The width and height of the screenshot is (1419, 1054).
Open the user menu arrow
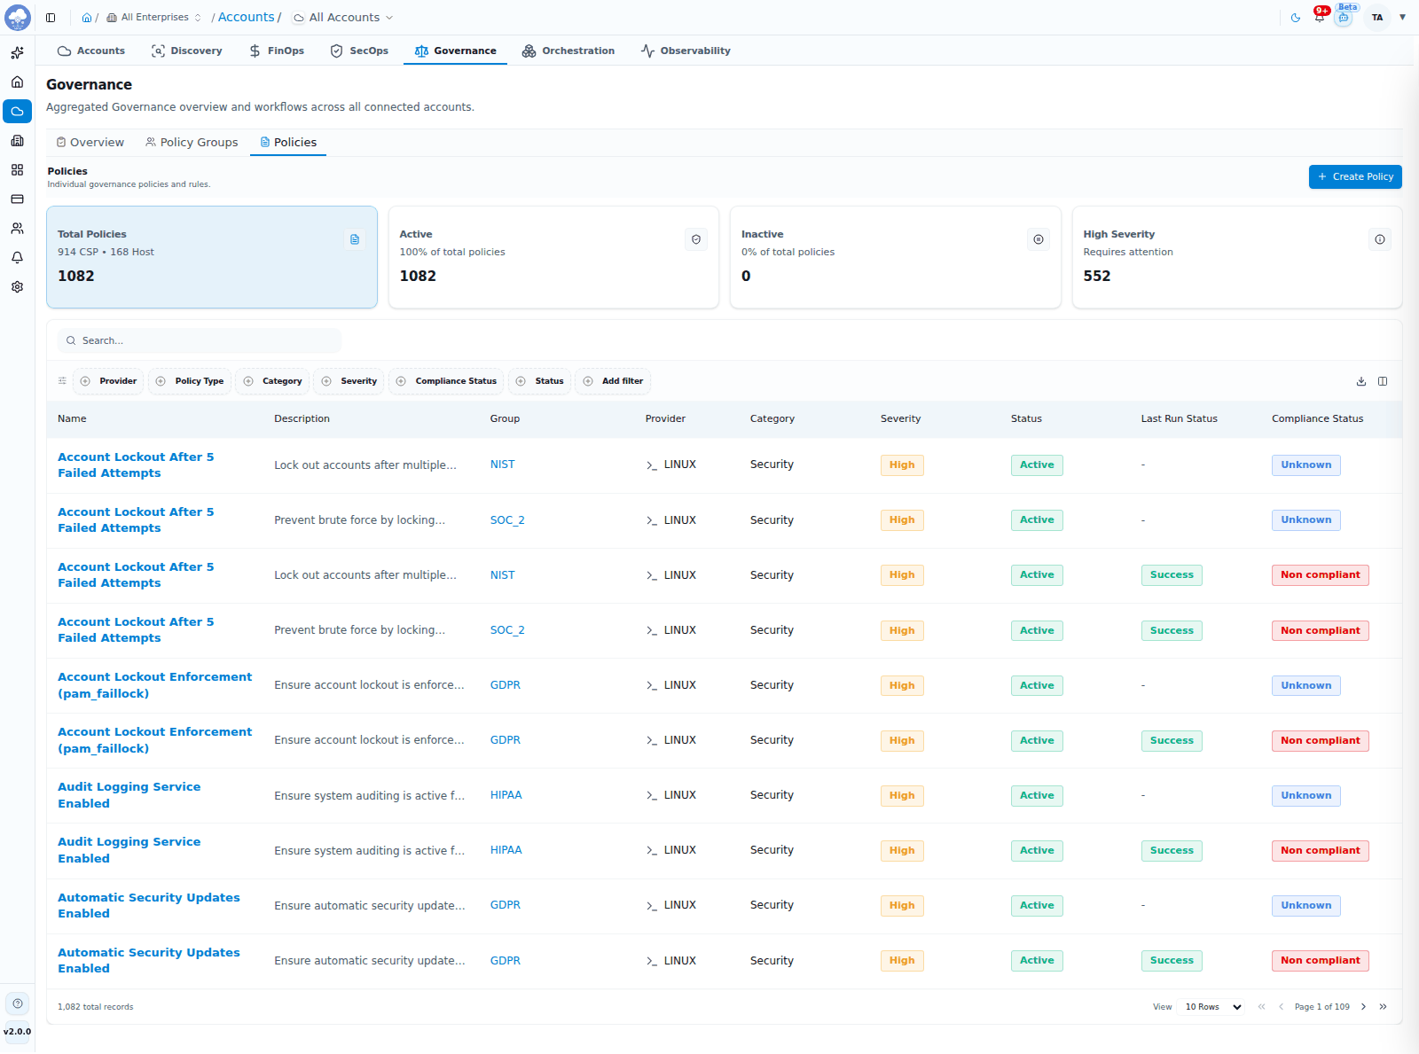pyautogui.click(x=1403, y=18)
